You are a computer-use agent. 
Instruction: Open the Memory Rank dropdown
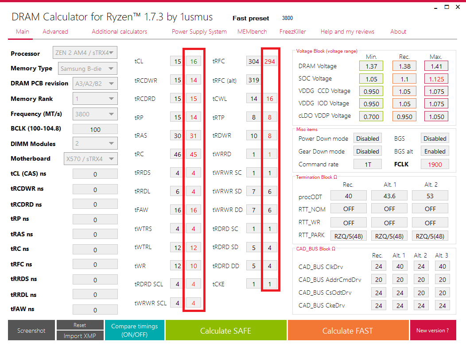[x=95, y=99]
